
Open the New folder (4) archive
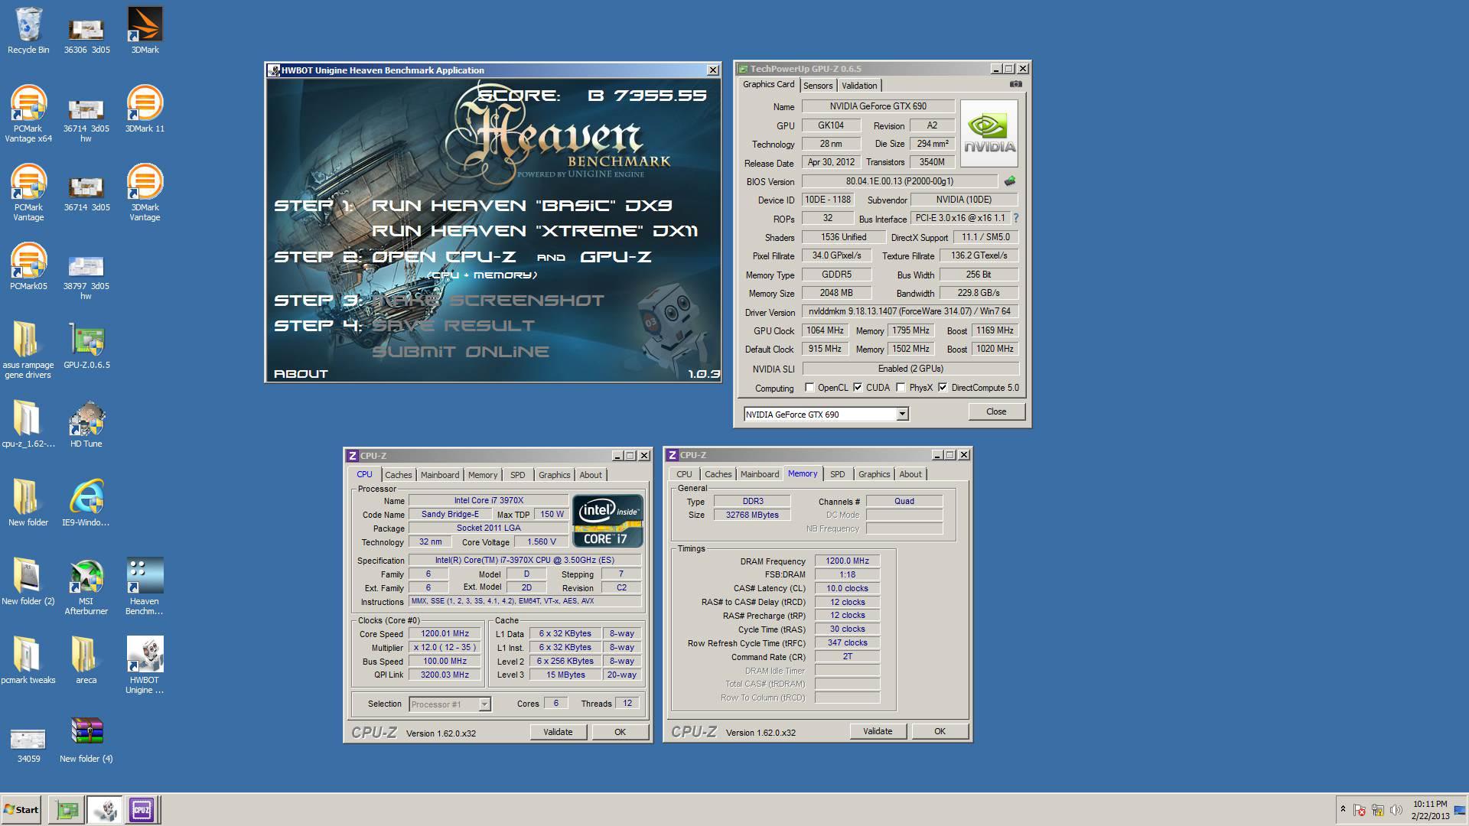pos(86,740)
